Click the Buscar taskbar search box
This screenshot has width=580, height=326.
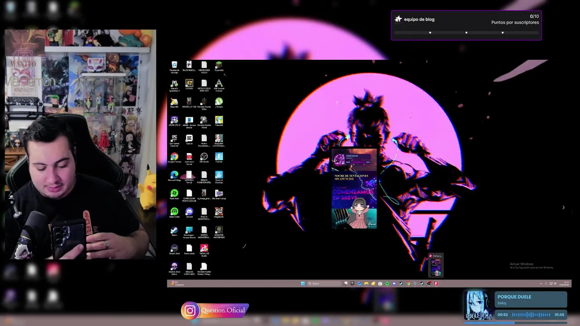(x=324, y=283)
